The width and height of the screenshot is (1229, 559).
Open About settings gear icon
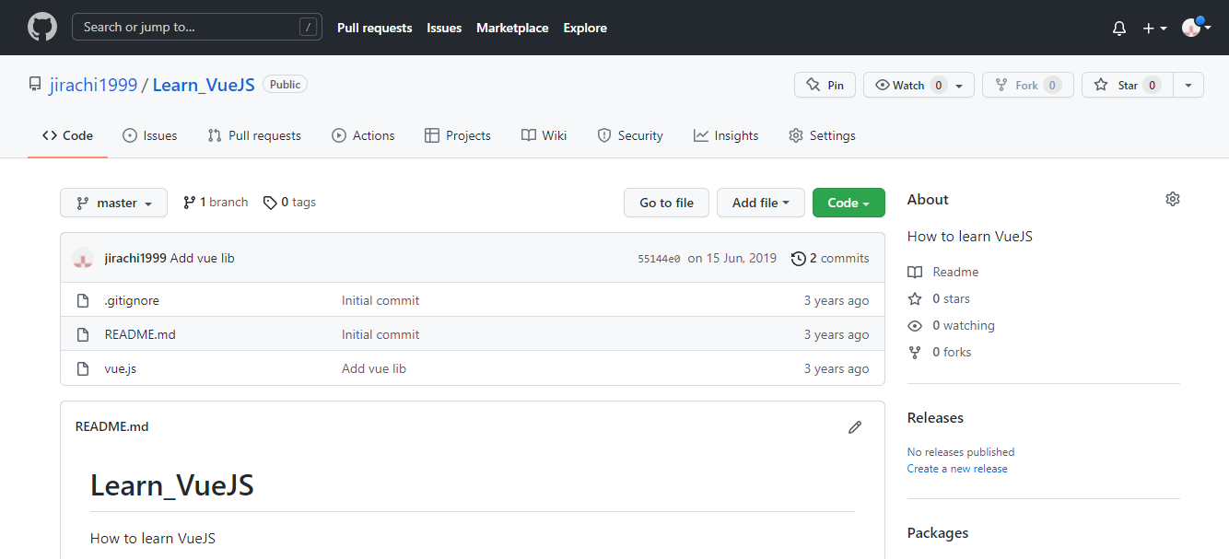[x=1172, y=199]
